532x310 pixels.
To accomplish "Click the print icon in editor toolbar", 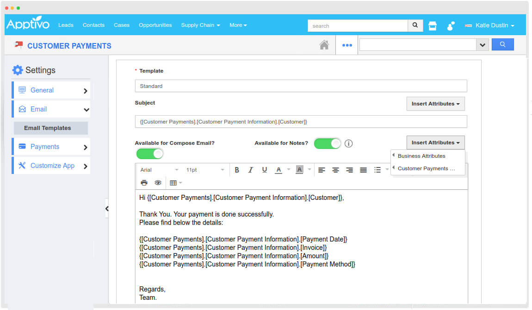I will [144, 183].
